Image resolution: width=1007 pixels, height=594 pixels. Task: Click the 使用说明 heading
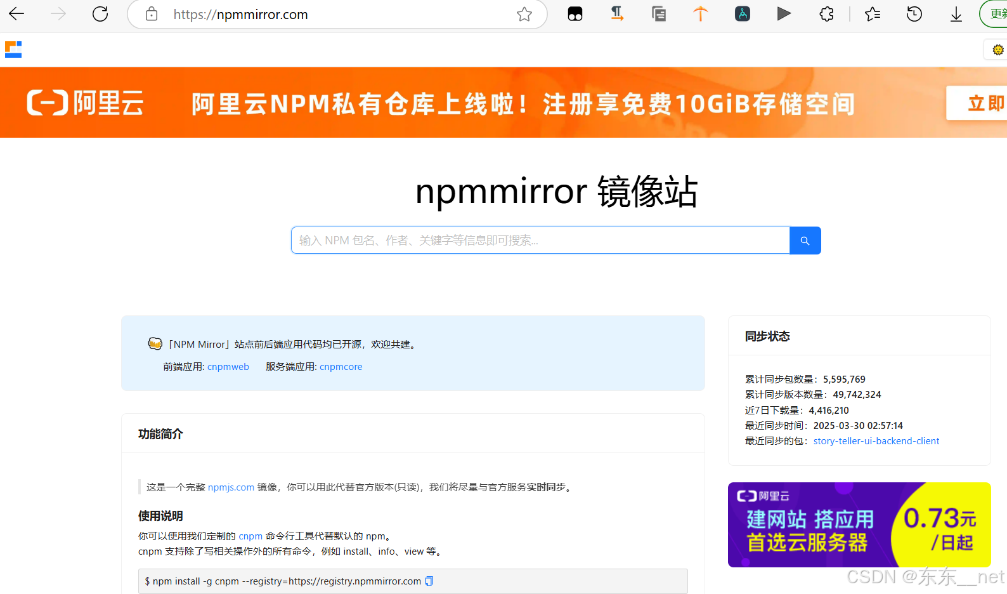(x=160, y=516)
